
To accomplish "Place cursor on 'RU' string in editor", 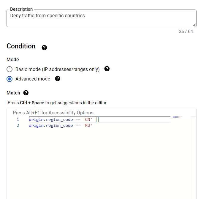I will click(88, 126).
